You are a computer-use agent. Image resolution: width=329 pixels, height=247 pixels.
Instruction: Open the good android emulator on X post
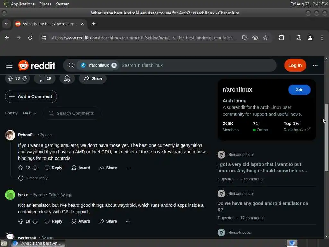(263, 206)
